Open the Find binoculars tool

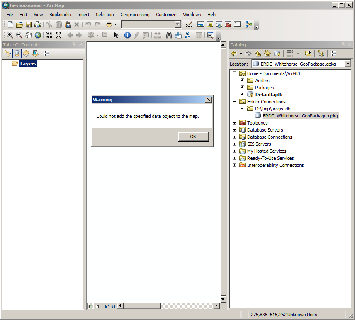coord(169,35)
